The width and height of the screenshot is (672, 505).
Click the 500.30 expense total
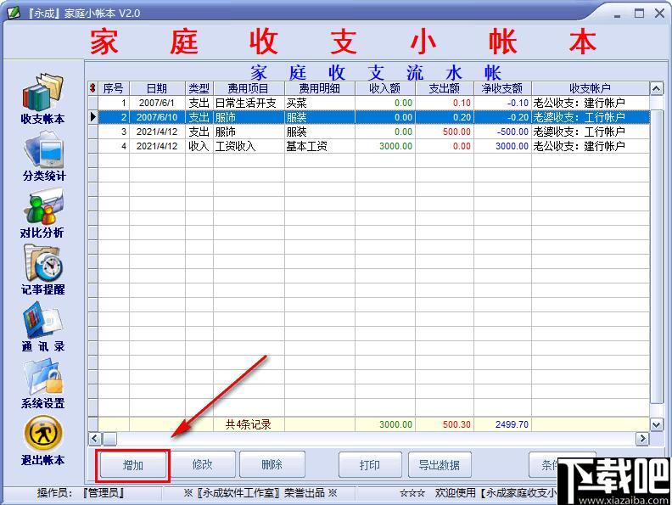click(456, 424)
